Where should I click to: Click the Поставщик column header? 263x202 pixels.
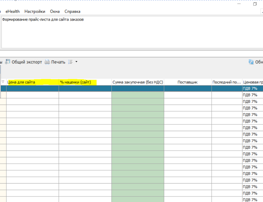(187, 82)
